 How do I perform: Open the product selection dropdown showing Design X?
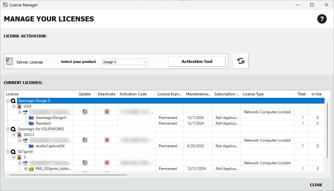(x=124, y=62)
